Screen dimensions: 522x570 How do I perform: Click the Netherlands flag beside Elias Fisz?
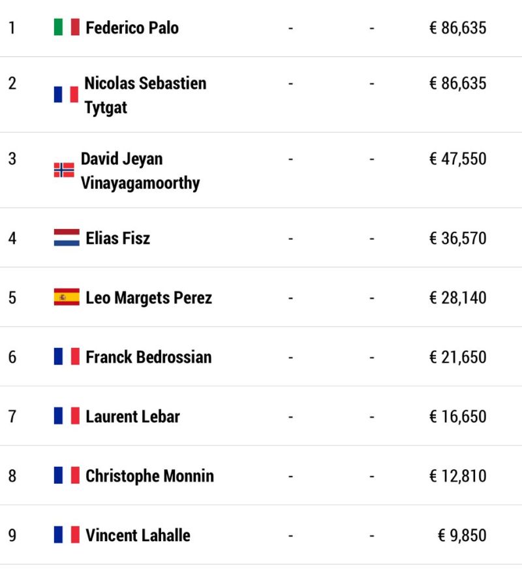[x=67, y=238]
